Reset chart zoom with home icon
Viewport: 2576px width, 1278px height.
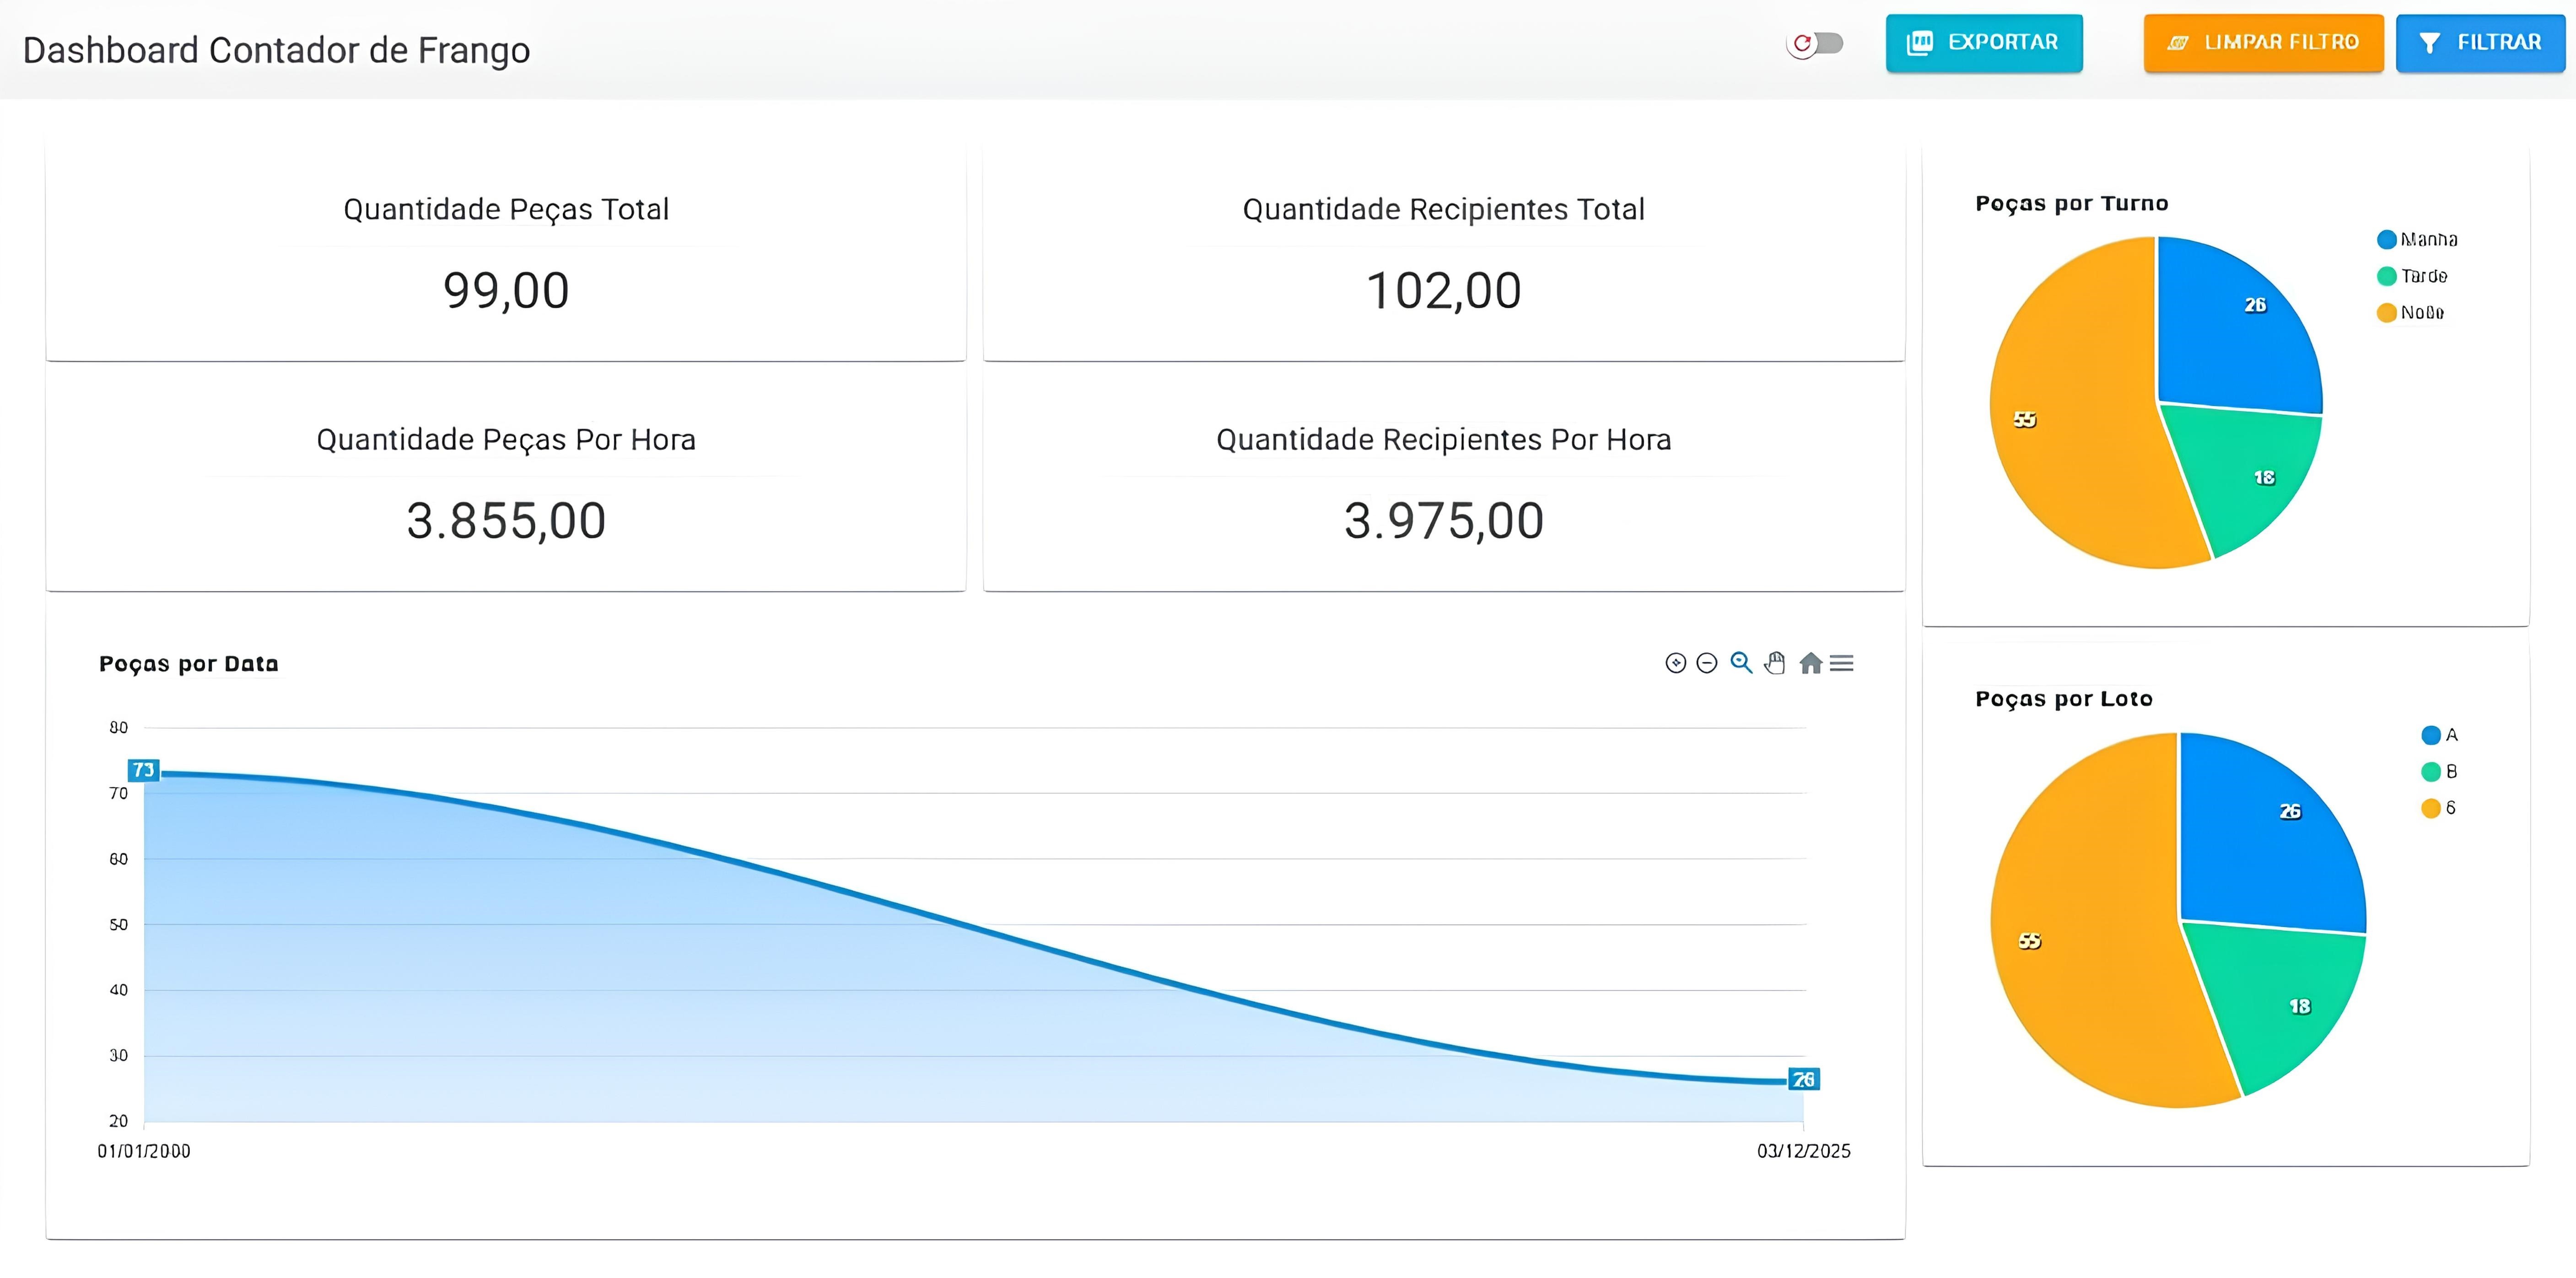coord(1810,663)
